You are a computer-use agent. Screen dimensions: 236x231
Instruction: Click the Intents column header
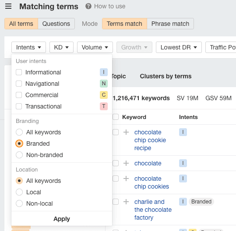188,117
